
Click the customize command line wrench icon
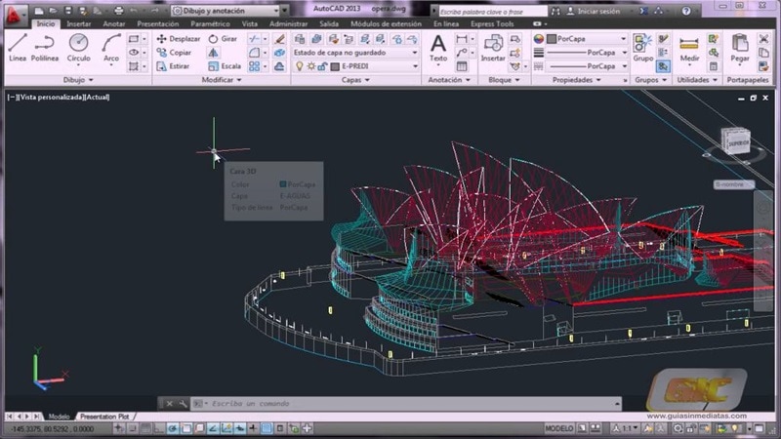(183, 404)
